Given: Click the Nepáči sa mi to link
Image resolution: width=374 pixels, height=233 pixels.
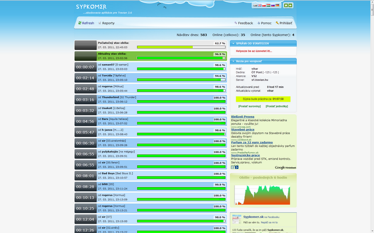Looking at the screenshot, I should click(269, 223).
